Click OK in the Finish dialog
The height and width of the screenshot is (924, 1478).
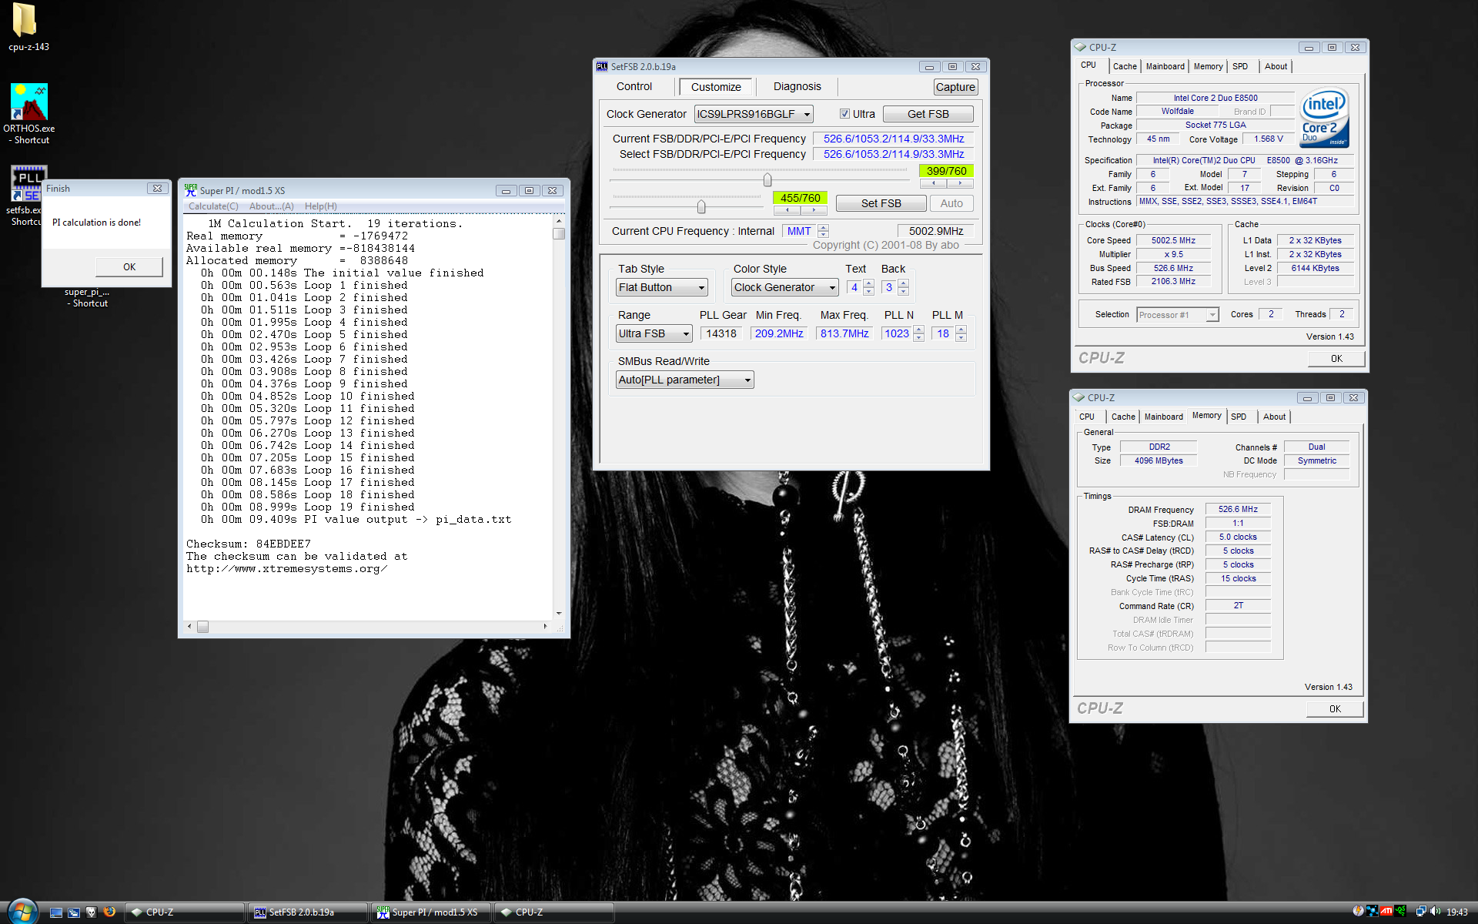(x=129, y=266)
